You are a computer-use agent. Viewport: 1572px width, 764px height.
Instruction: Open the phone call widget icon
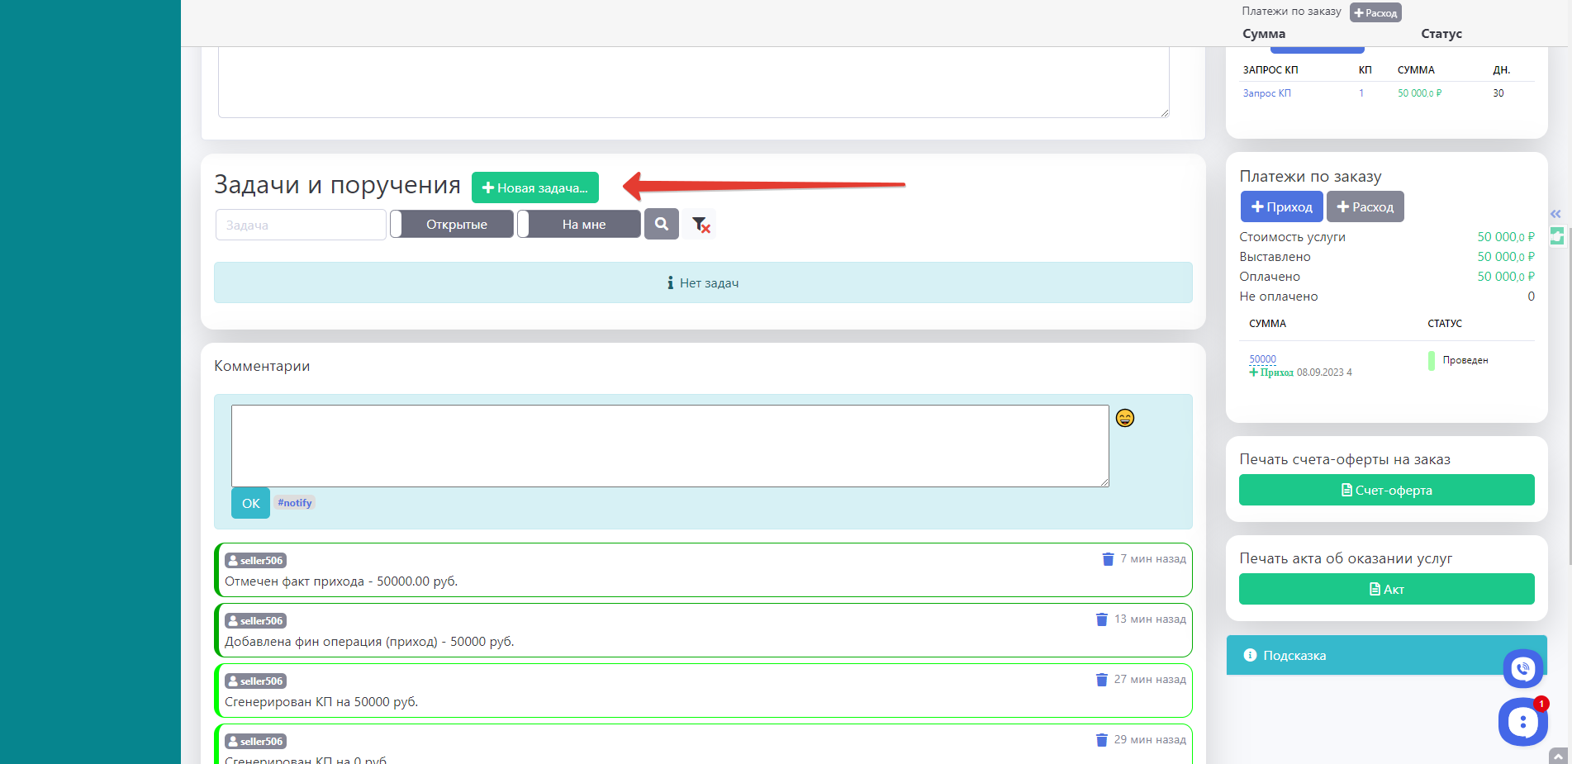1522,669
